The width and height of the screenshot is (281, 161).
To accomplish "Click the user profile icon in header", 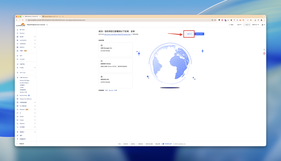I will click(263, 25).
